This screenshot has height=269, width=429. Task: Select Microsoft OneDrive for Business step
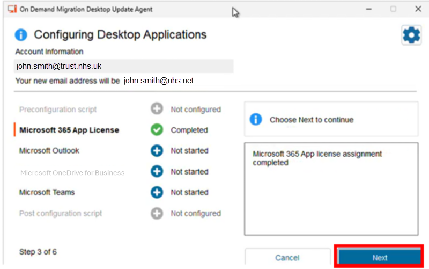pos(72,173)
